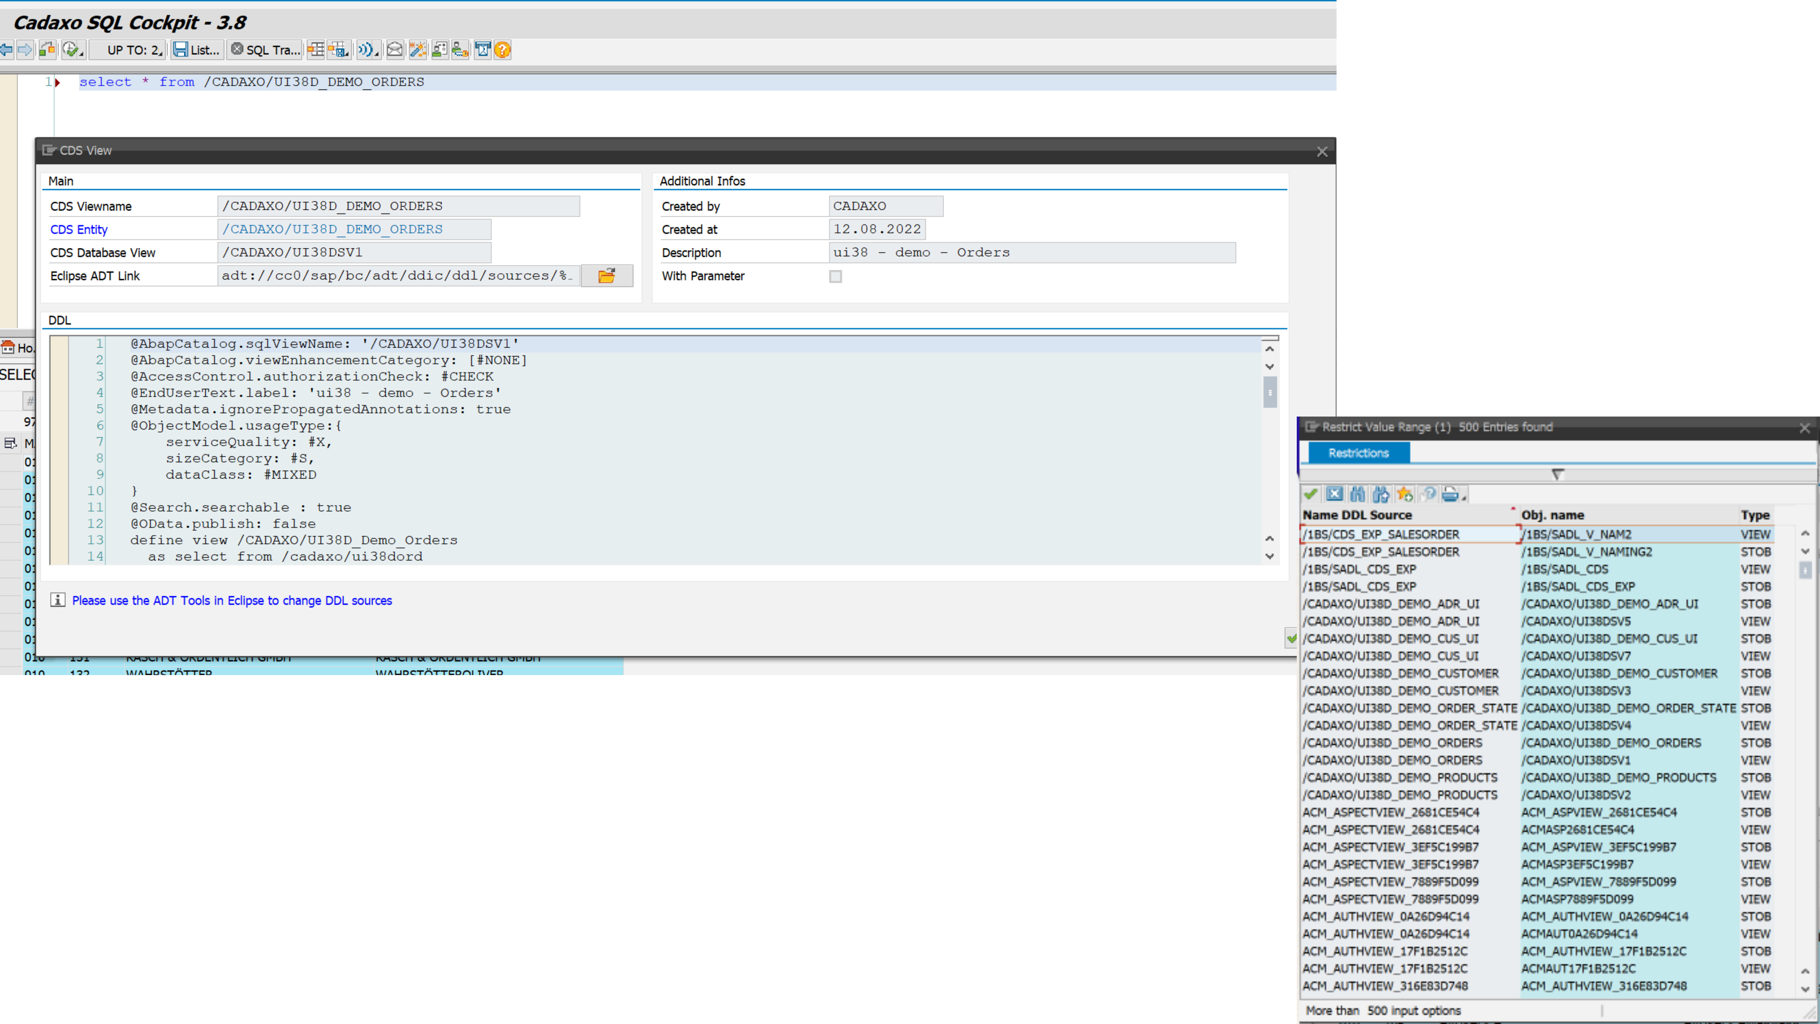
Task: Expand the restrictions filter triangle
Action: [1557, 474]
